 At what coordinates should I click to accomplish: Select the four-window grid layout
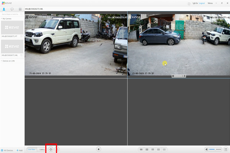[147, 149]
